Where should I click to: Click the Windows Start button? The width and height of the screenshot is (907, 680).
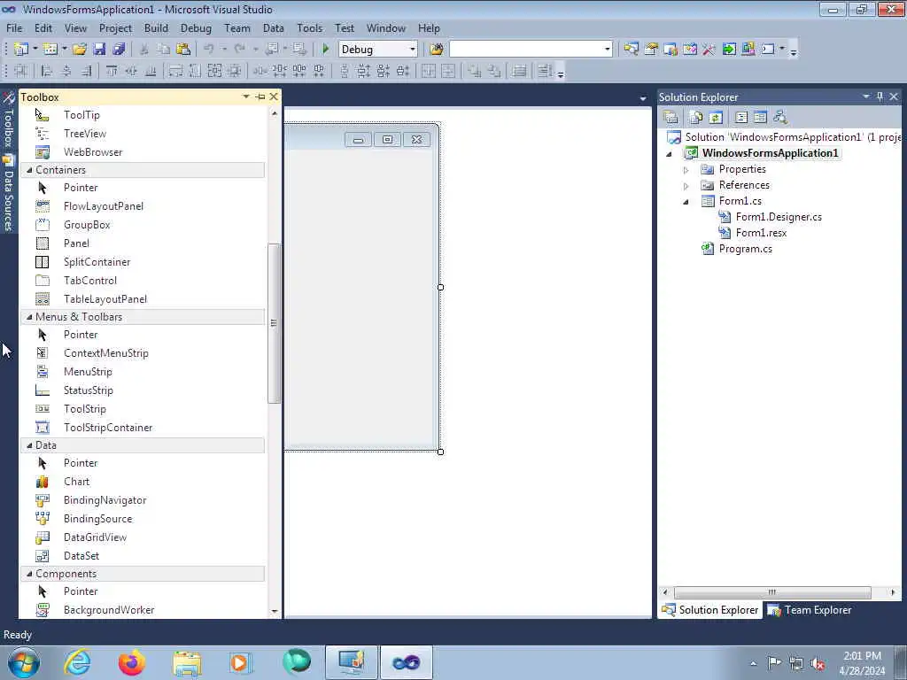23,662
